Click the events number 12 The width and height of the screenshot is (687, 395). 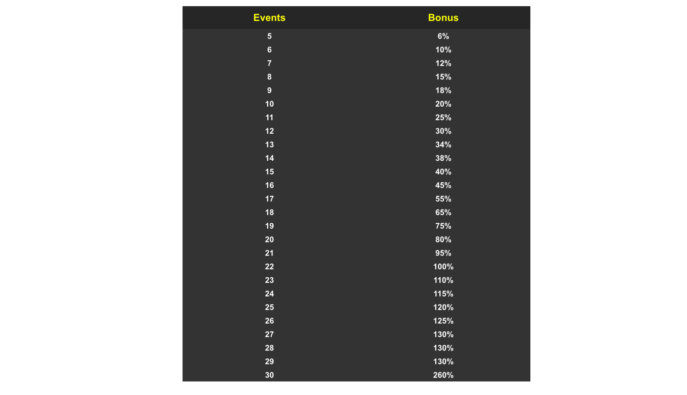(269, 131)
